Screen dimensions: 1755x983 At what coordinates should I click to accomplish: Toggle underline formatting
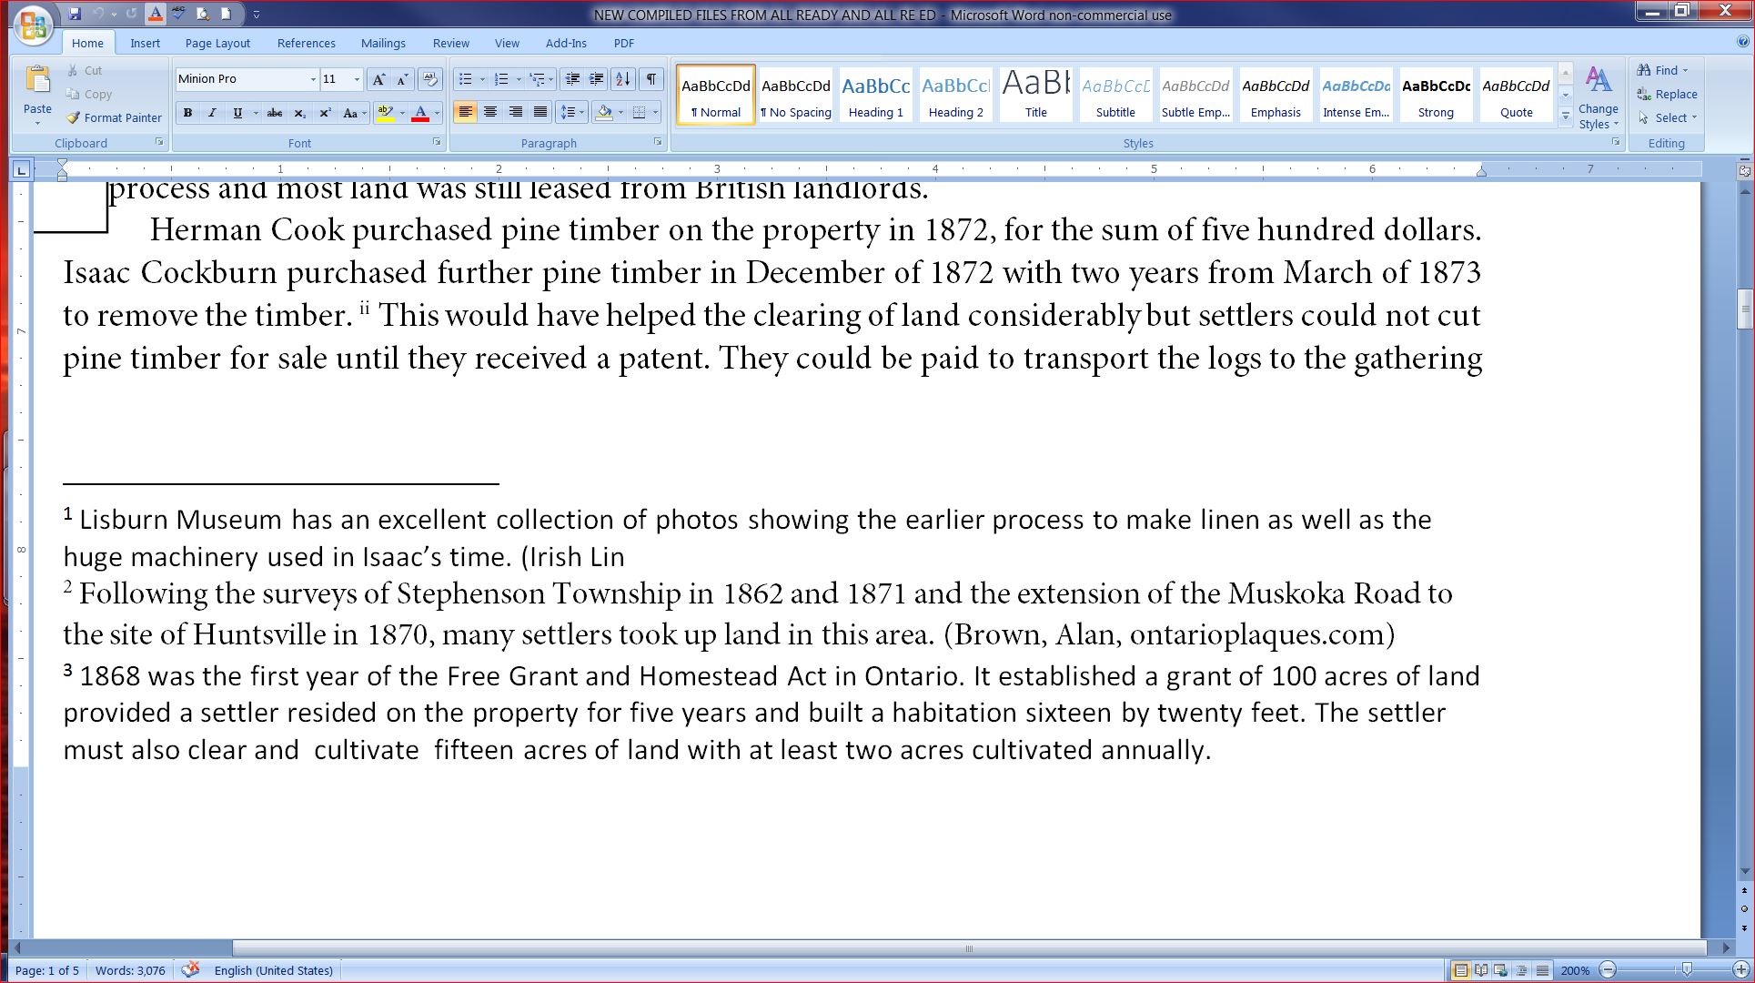pos(236,113)
